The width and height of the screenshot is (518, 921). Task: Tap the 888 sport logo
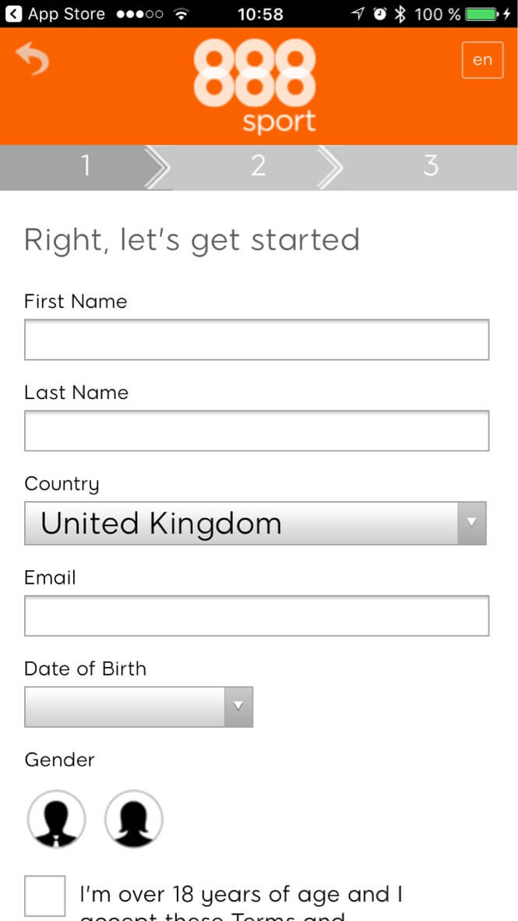pos(255,85)
